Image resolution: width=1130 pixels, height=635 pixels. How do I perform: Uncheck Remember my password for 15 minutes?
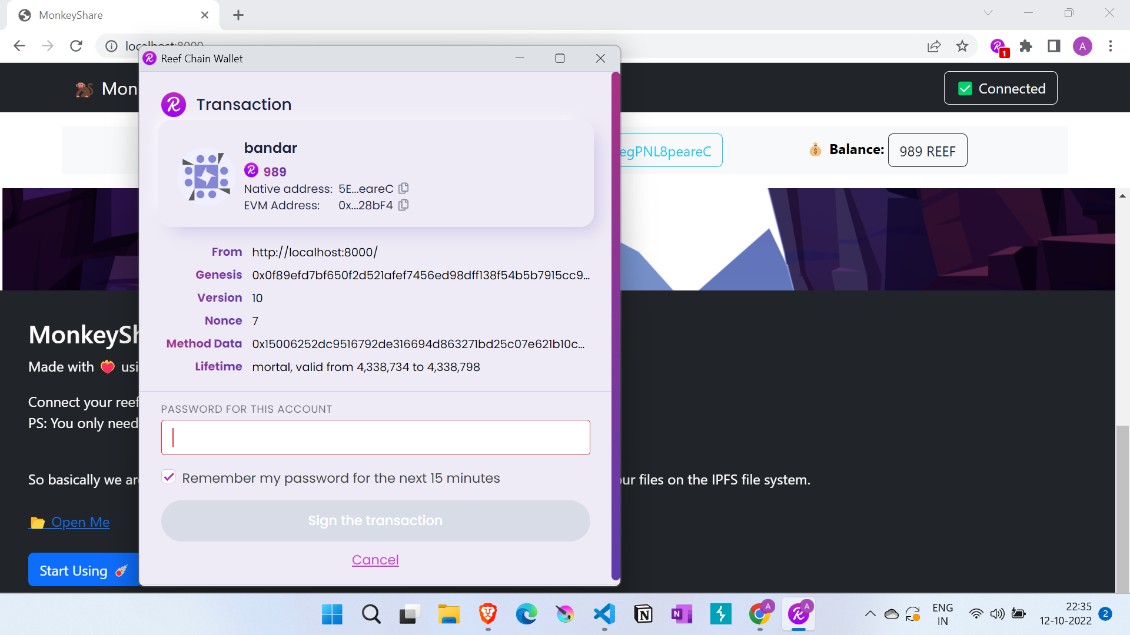pyautogui.click(x=168, y=477)
